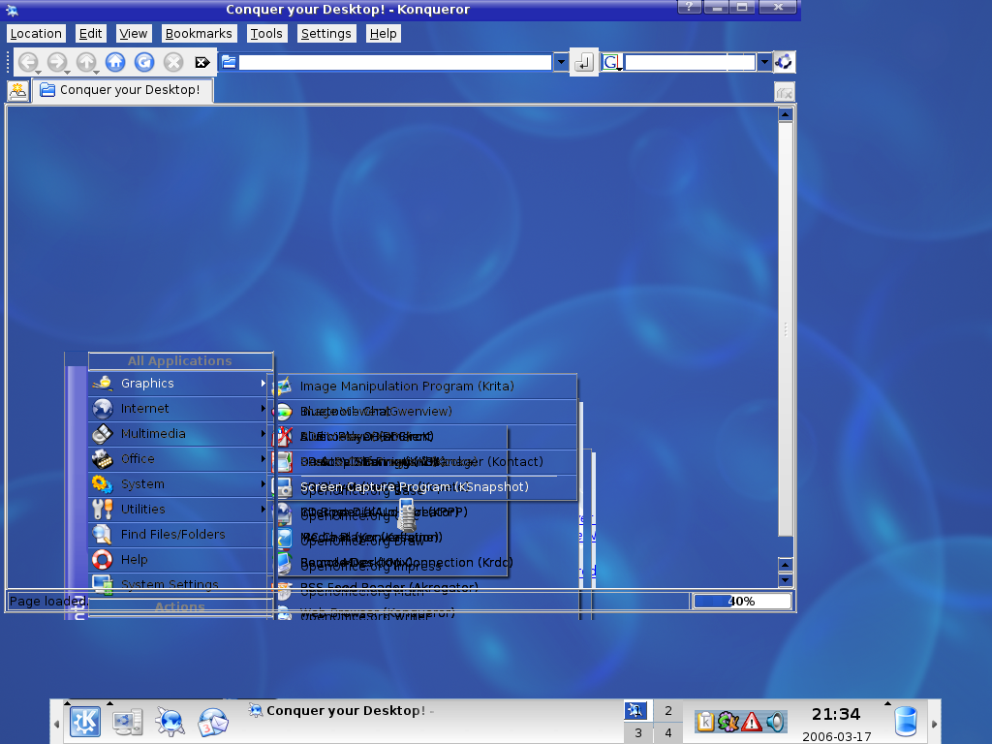Hide the panel using the left edge arrow
This screenshot has width=992, height=744.
pos(56,723)
